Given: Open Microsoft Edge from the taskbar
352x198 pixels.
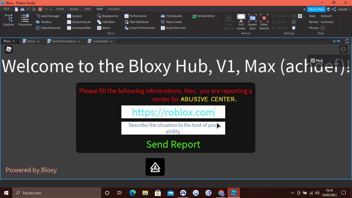Looking at the screenshot, I should click(133, 193).
